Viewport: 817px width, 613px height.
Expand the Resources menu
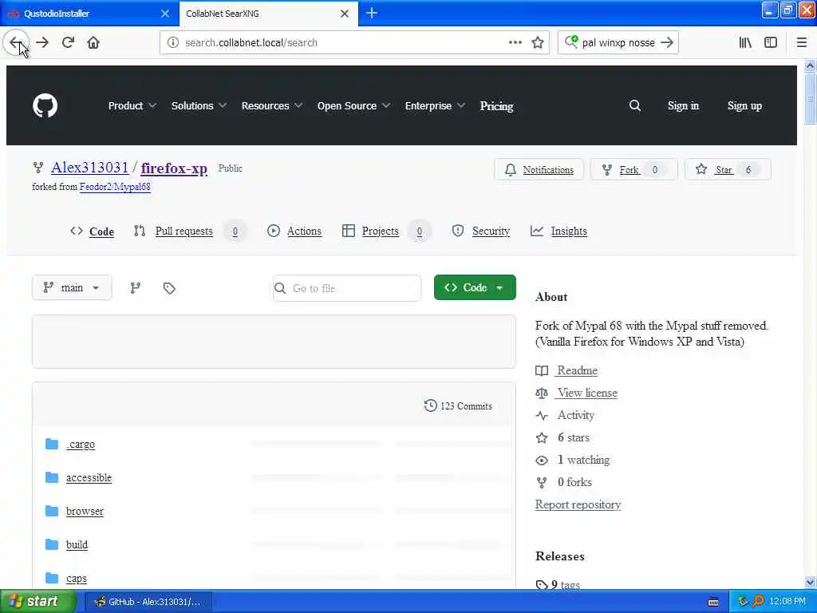(x=271, y=106)
